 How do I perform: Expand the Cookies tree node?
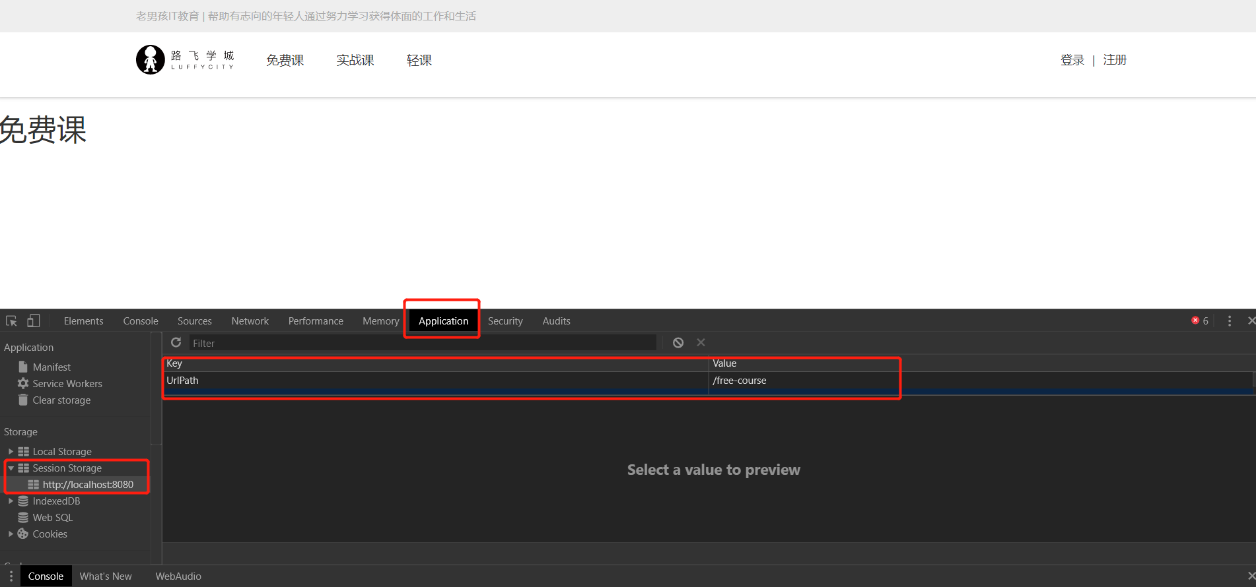(x=11, y=534)
